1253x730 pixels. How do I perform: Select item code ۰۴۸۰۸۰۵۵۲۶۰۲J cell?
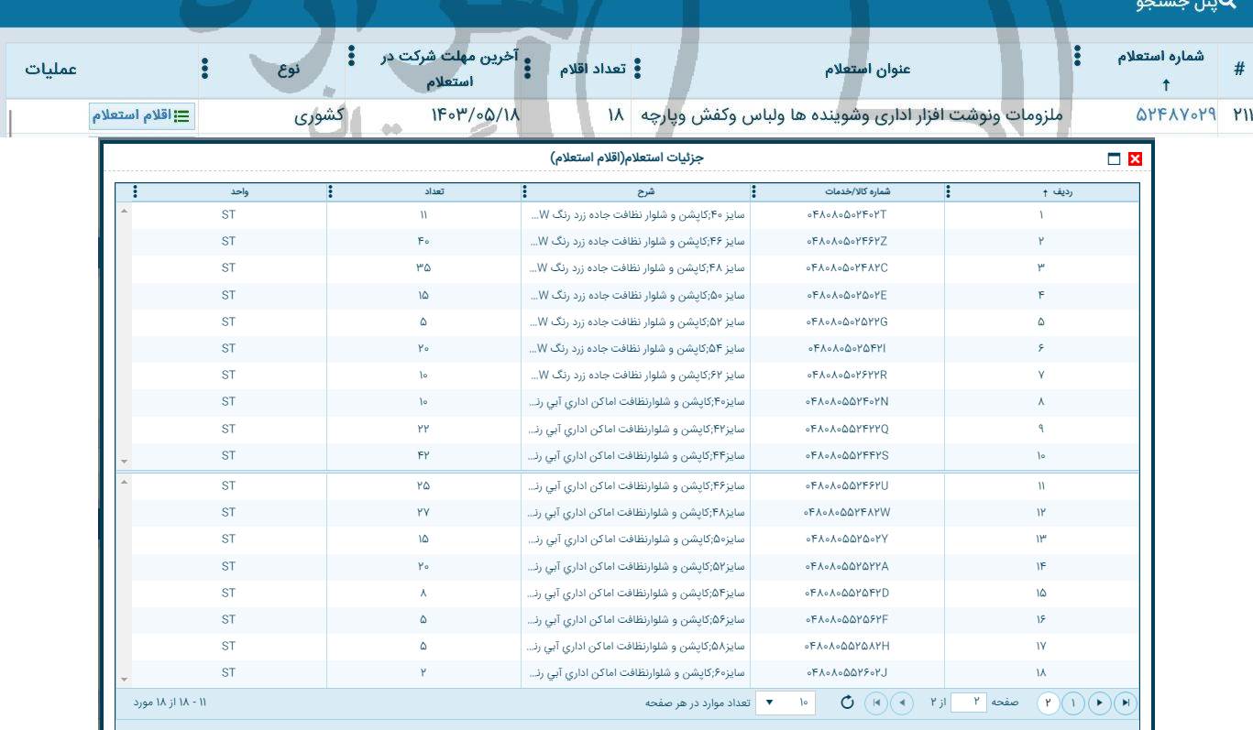[847, 672]
